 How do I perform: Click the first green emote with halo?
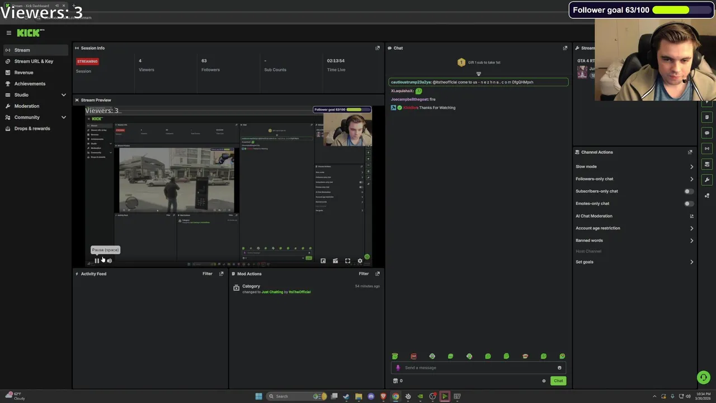tap(395, 356)
